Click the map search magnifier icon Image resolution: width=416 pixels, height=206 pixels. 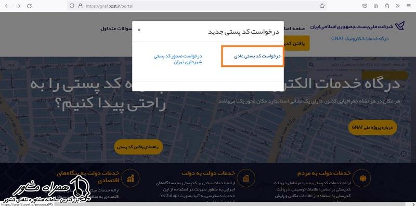311,65
